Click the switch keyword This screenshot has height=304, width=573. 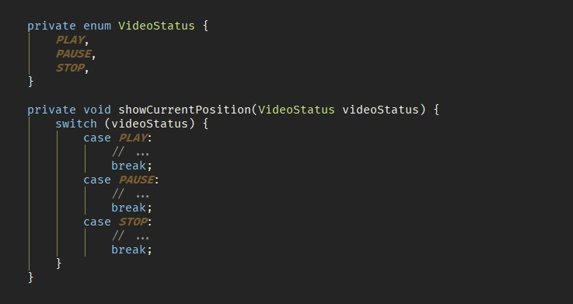pyautogui.click(x=76, y=124)
